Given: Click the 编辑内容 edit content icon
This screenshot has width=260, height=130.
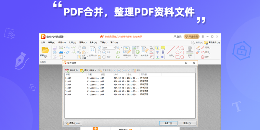Looking at the screenshot, I should click(x=127, y=50).
